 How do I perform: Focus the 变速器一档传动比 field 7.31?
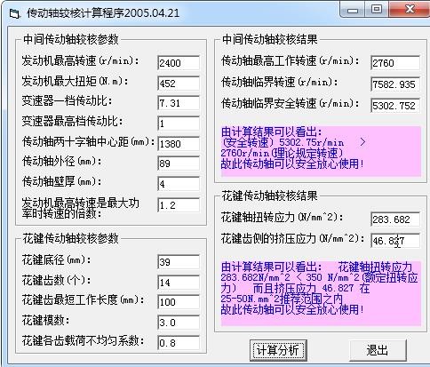pos(179,103)
